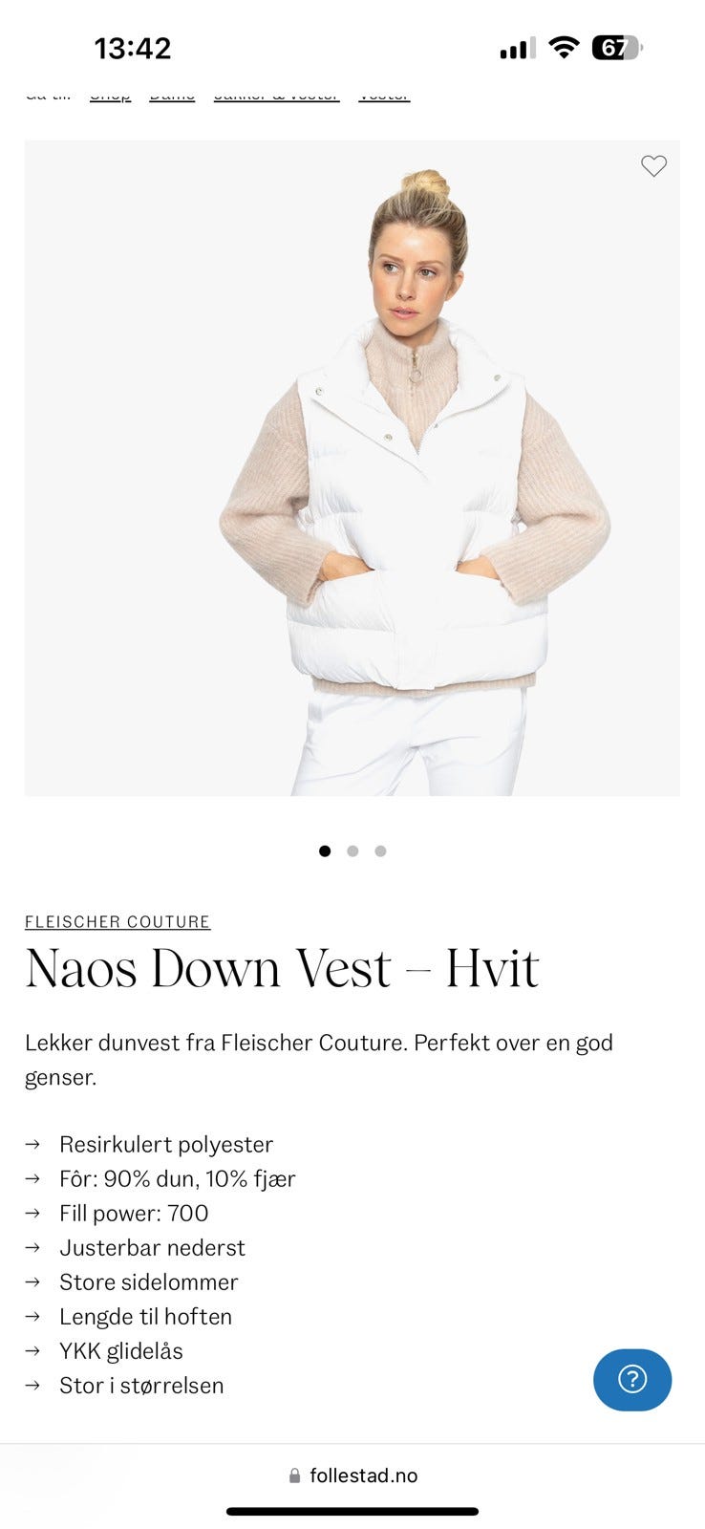Tap the battery indicator showing 67

617,47
